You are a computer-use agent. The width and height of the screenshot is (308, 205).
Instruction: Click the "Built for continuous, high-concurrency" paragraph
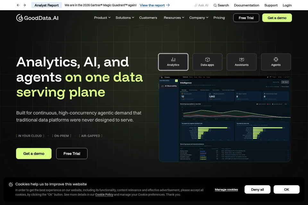[79, 116]
